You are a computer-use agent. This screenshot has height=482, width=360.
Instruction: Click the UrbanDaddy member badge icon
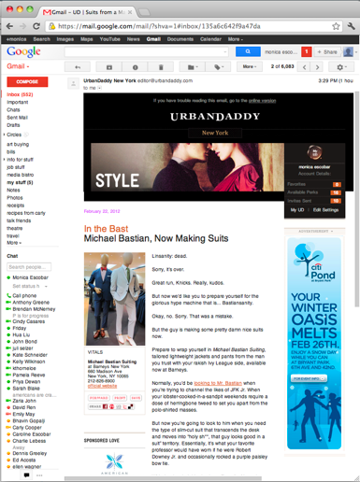tap(314, 152)
